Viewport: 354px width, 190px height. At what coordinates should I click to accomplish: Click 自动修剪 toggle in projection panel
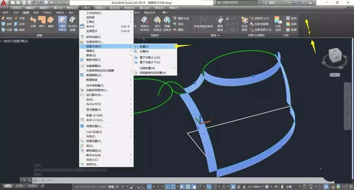pyautogui.click(x=244, y=23)
